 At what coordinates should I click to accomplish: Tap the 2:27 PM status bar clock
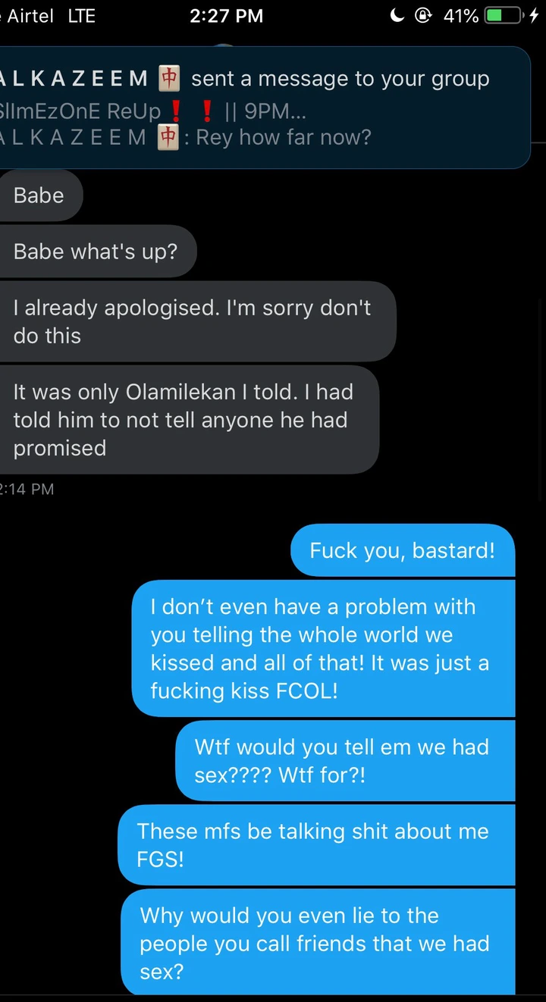(226, 15)
